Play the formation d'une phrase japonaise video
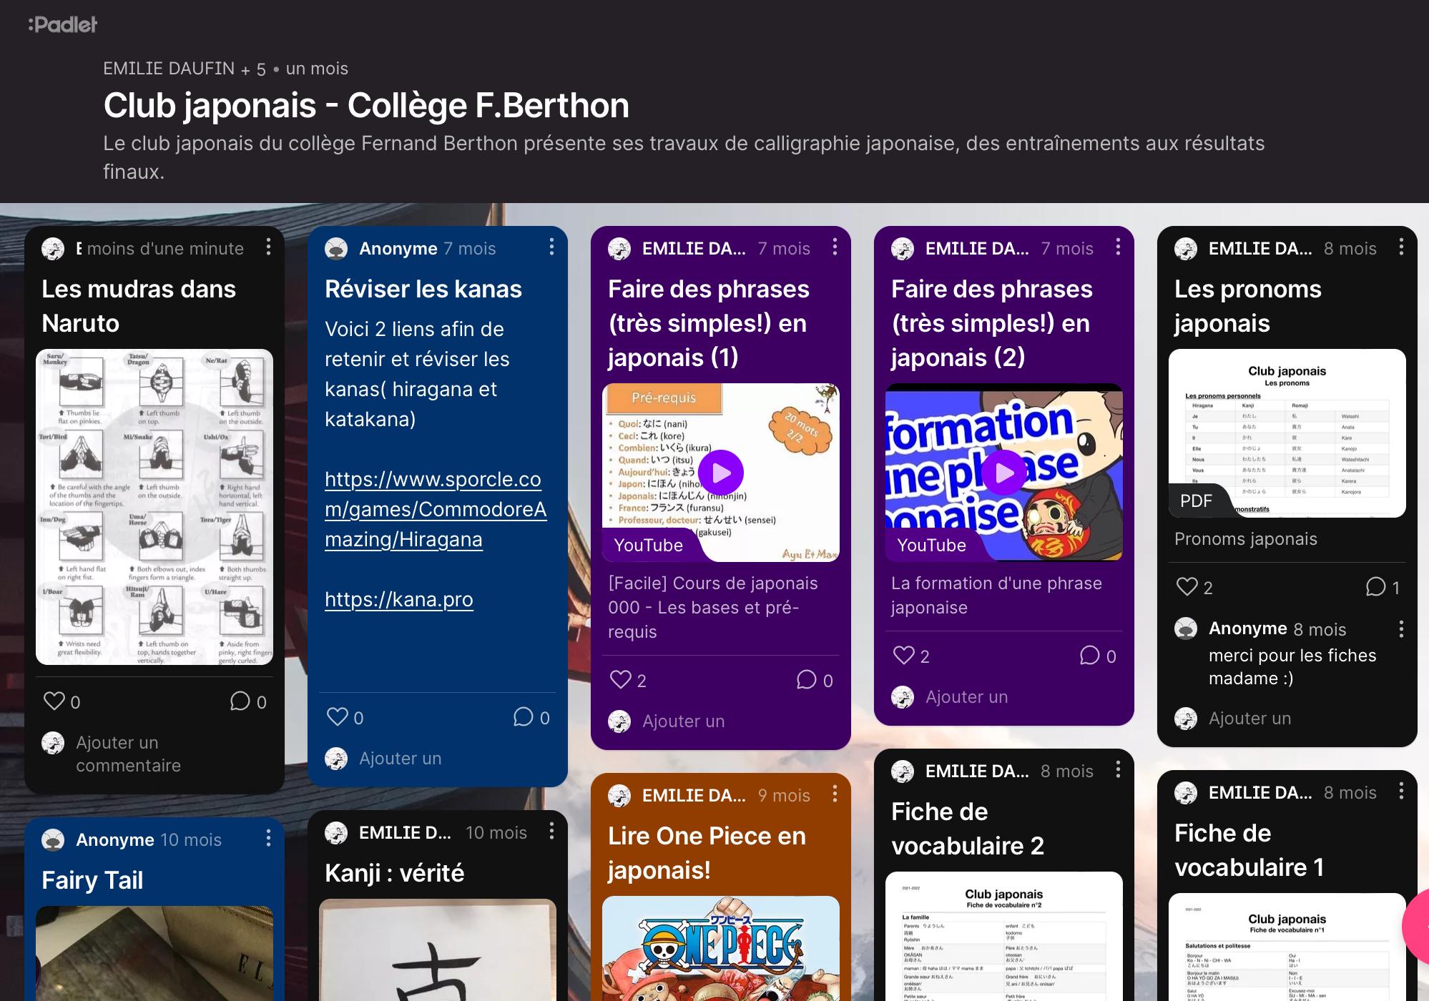The height and width of the screenshot is (1001, 1429). [1004, 473]
